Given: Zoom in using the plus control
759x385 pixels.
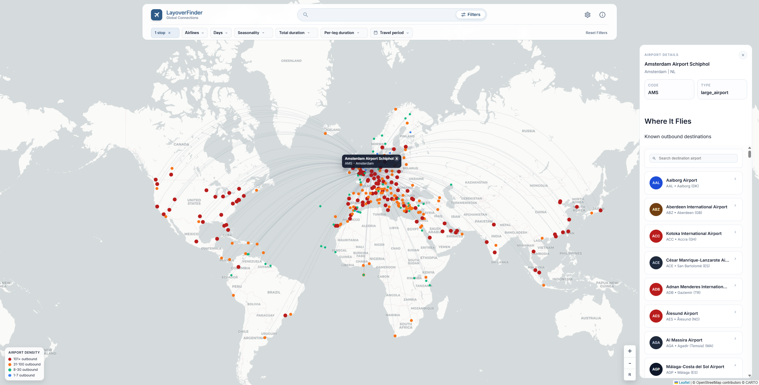Looking at the screenshot, I should pos(630,351).
